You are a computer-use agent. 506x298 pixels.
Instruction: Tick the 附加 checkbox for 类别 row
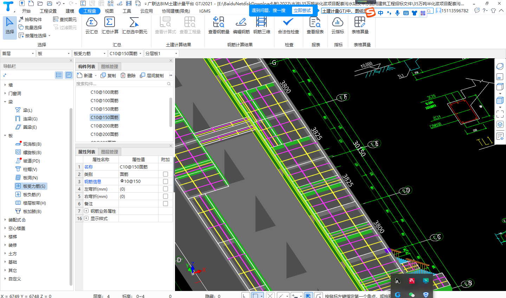[x=166, y=174]
